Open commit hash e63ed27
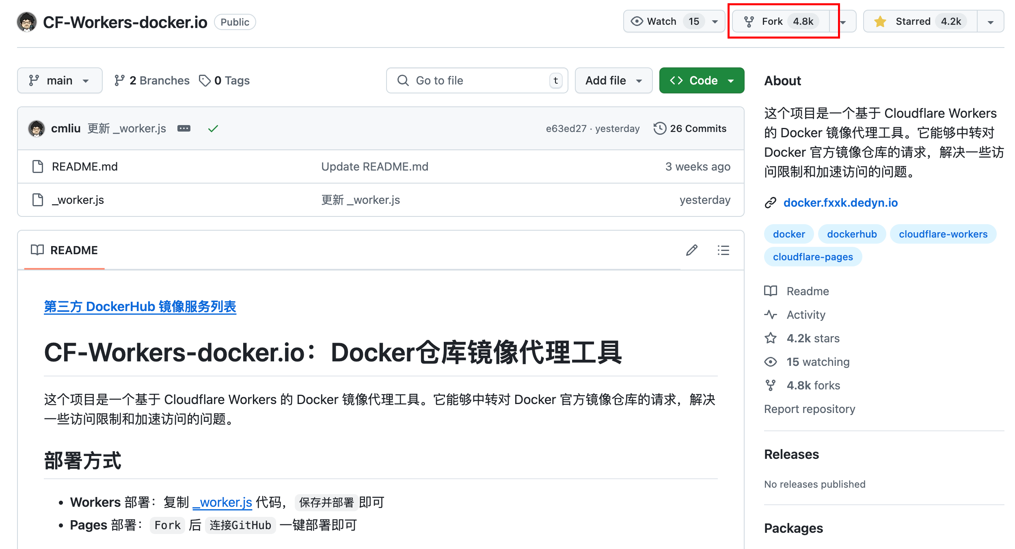 pyautogui.click(x=566, y=129)
